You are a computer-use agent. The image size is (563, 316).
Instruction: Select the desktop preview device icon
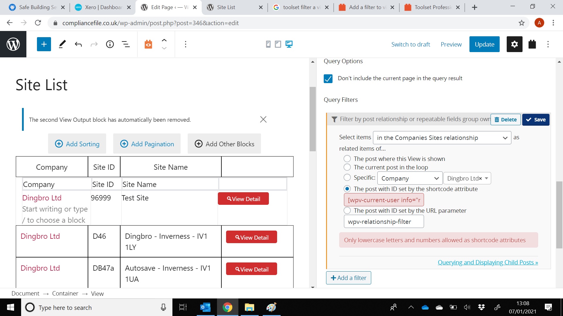pos(289,44)
